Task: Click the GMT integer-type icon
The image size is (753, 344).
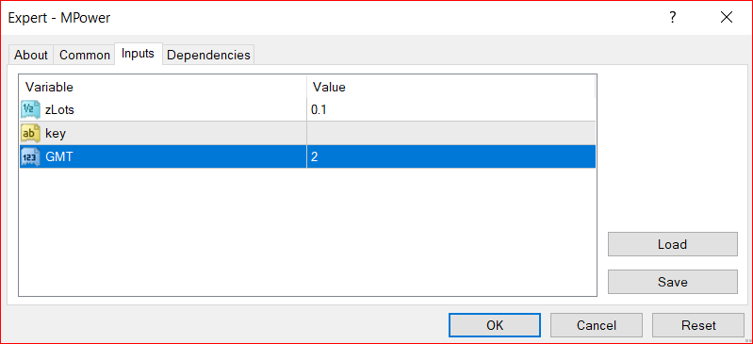Action: pos(30,156)
